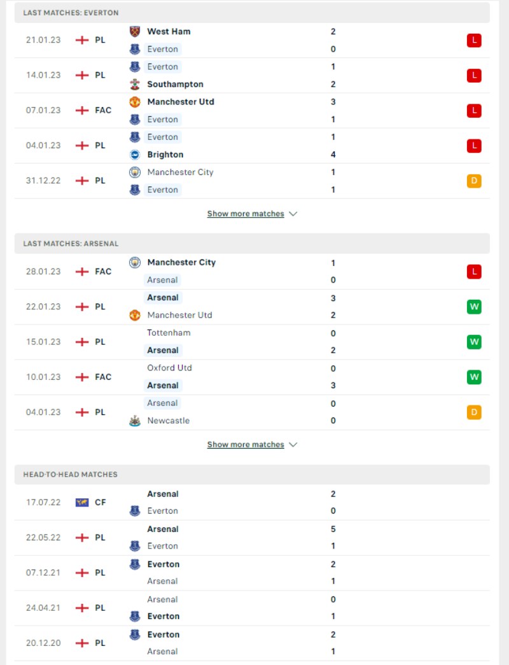
Task: Click England flag beside 07.12.21 head-to-head match
Action: (x=82, y=573)
